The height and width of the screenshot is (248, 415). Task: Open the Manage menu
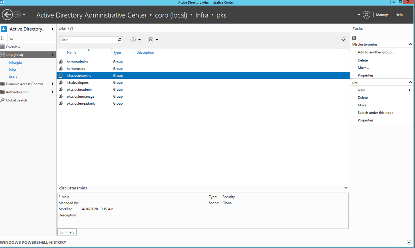click(382, 15)
